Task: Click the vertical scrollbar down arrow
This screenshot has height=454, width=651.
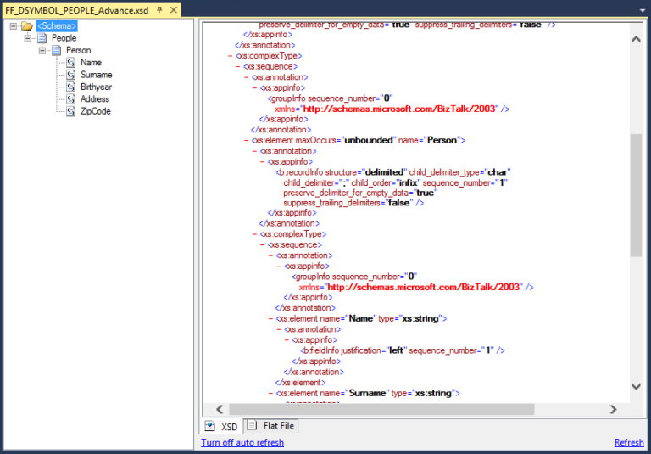Action: [x=636, y=387]
